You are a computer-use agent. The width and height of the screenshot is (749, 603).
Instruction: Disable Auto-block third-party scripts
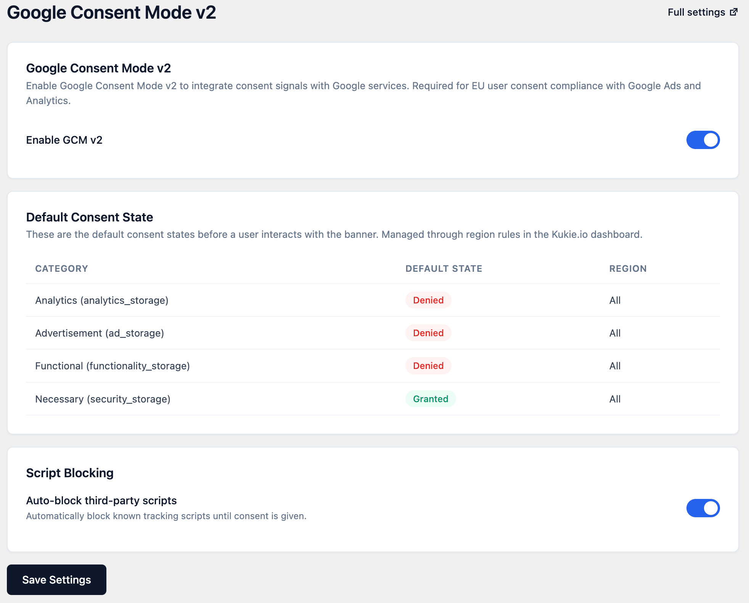click(702, 508)
